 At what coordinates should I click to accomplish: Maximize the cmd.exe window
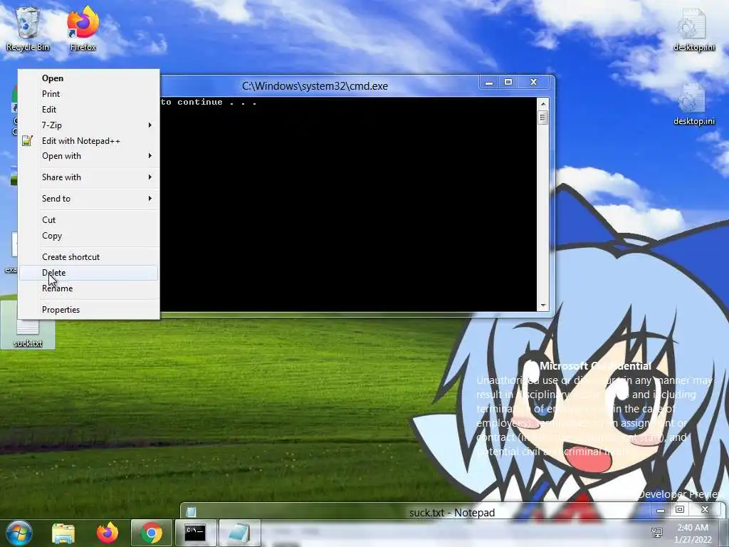(508, 83)
